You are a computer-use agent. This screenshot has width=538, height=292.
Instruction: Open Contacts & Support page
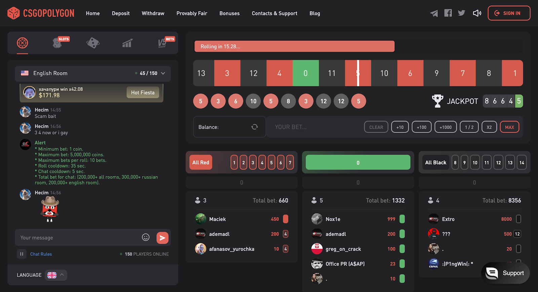click(x=274, y=13)
